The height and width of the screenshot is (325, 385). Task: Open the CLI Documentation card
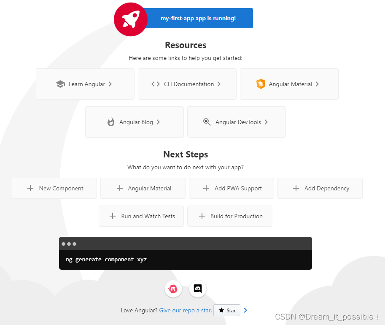tap(187, 84)
